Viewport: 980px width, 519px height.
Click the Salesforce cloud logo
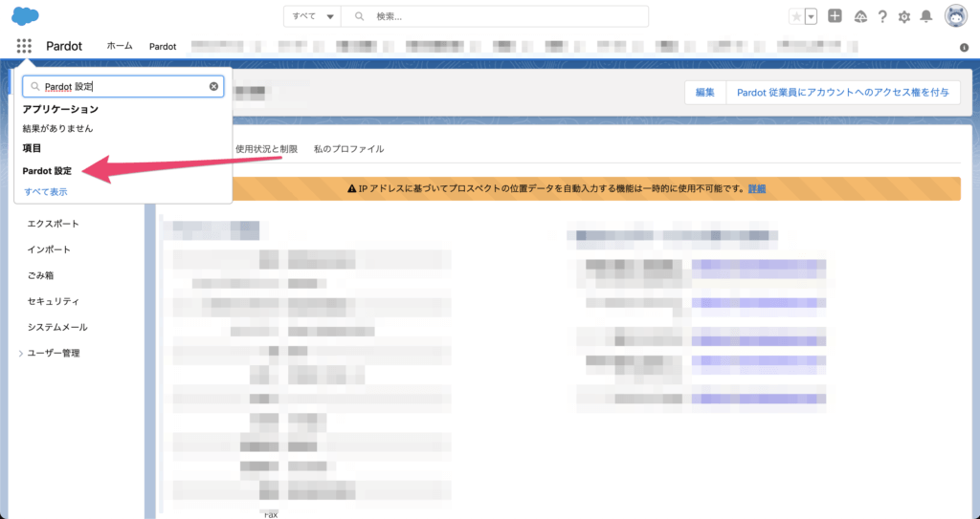tap(25, 15)
